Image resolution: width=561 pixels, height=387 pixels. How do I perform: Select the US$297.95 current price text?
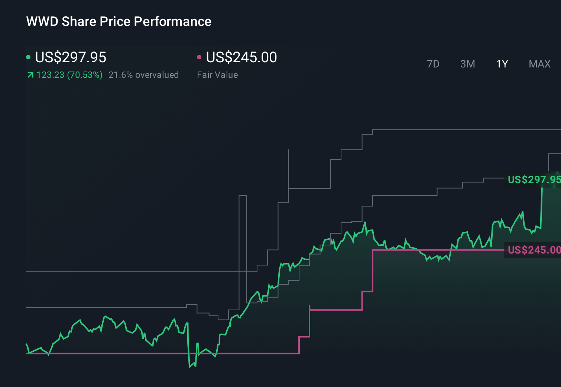pyautogui.click(x=71, y=57)
